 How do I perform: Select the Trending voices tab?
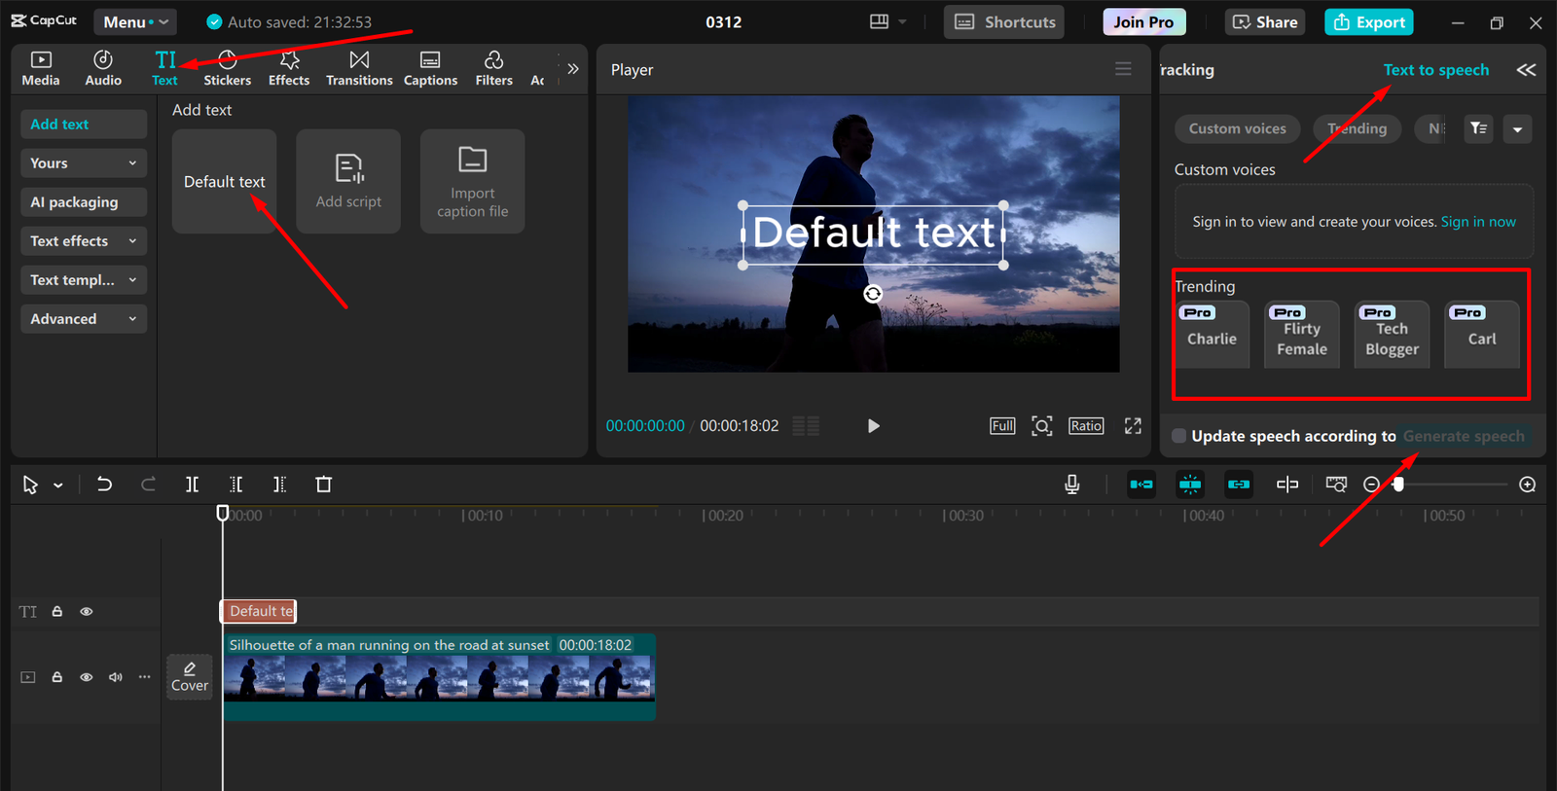click(x=1357, y=128)
